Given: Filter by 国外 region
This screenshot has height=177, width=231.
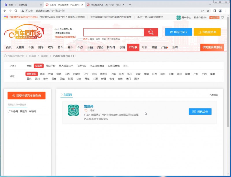Looking at the screenshot, I should coord(137,79).
